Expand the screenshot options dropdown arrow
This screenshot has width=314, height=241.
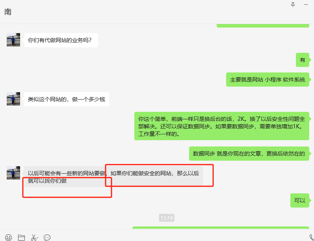point(38,238)
